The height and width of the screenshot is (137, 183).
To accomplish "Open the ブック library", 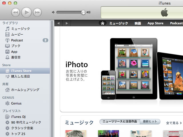I will click(25, 46).
